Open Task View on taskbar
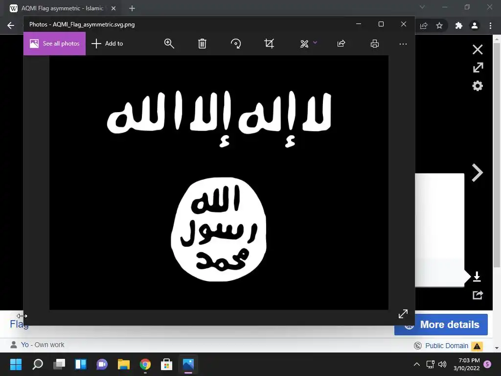501x376 pixels. [59, 364]
